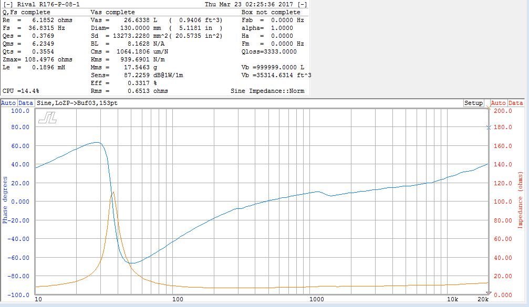Click the 'Vas complete' status heading

[113, 12]
